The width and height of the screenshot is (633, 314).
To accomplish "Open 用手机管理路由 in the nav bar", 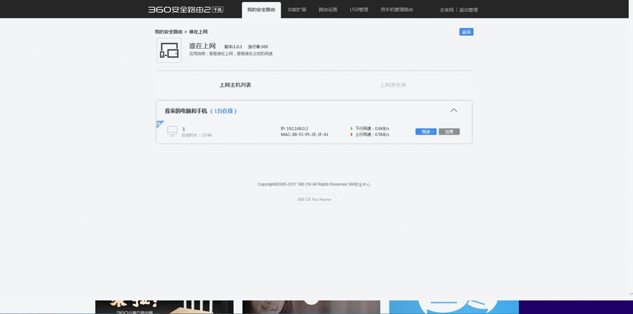I will coord(397,10).
